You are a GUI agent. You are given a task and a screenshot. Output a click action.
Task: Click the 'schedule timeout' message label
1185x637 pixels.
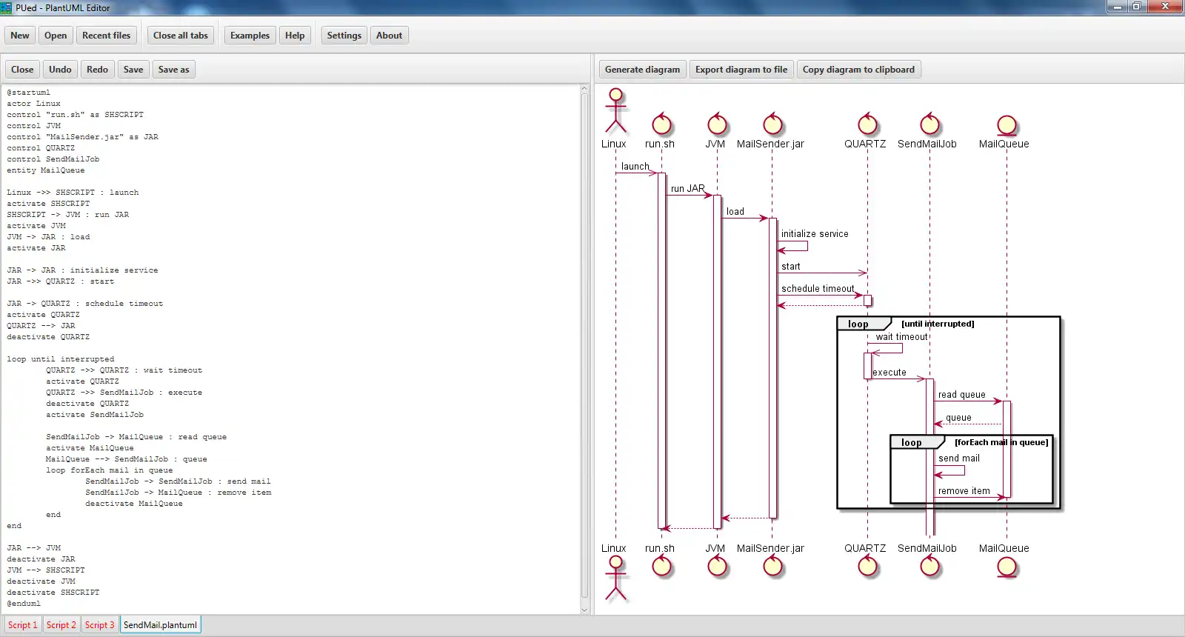[818, 289]
